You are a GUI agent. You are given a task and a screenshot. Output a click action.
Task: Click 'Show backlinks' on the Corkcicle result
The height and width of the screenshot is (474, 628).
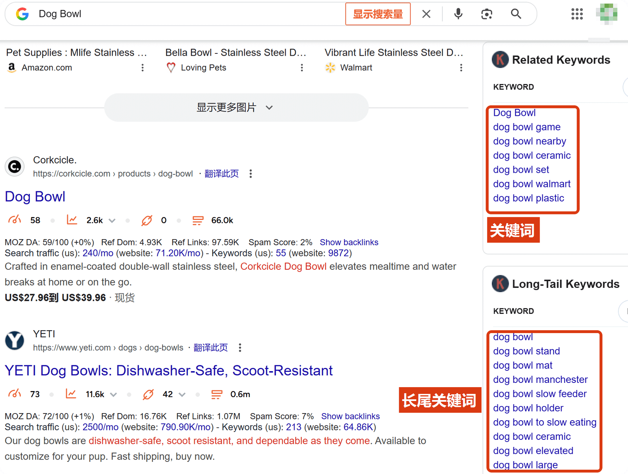pos(349,242)
